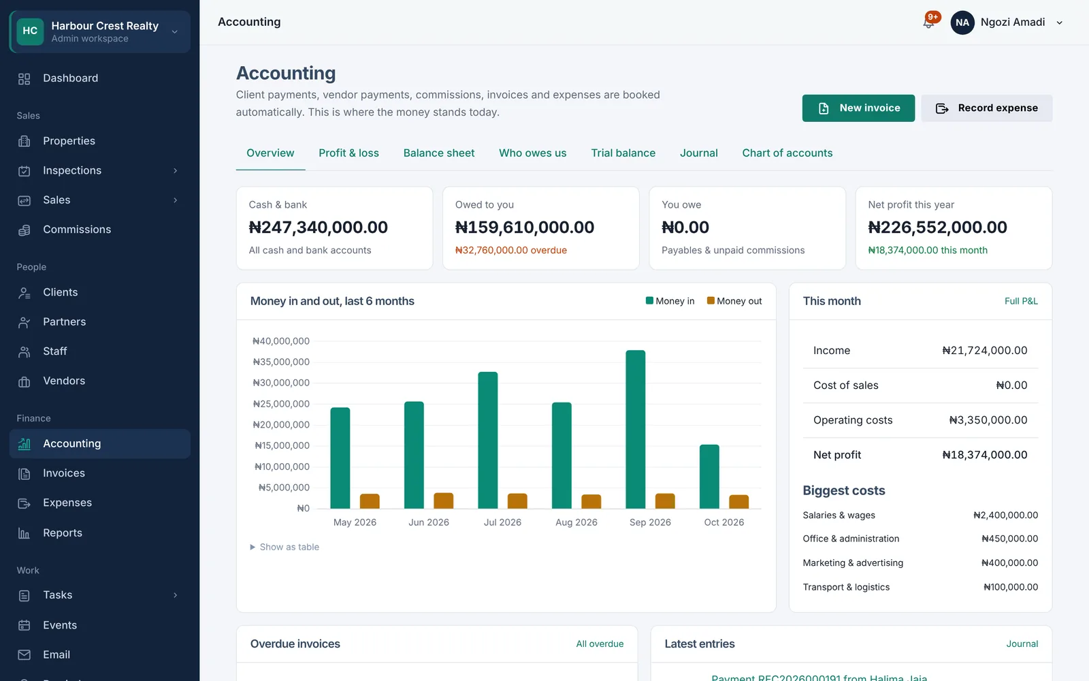Click the Invoices document icon
This screenshot has width=1089, height=681.
coord(25,474)
